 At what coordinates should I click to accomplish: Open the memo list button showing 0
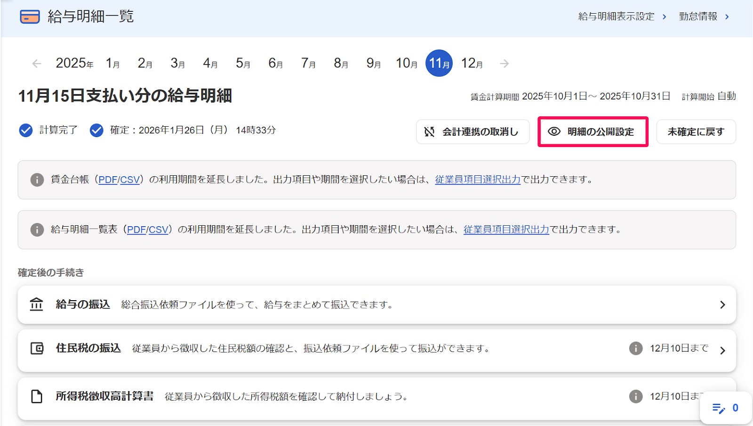pyautogui.click(x=725, y=408)
